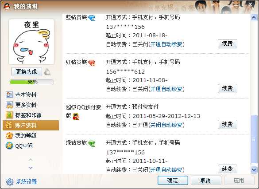259x189 pixels.
Task: Click the profile avatar image
Action: coord(31,42)
